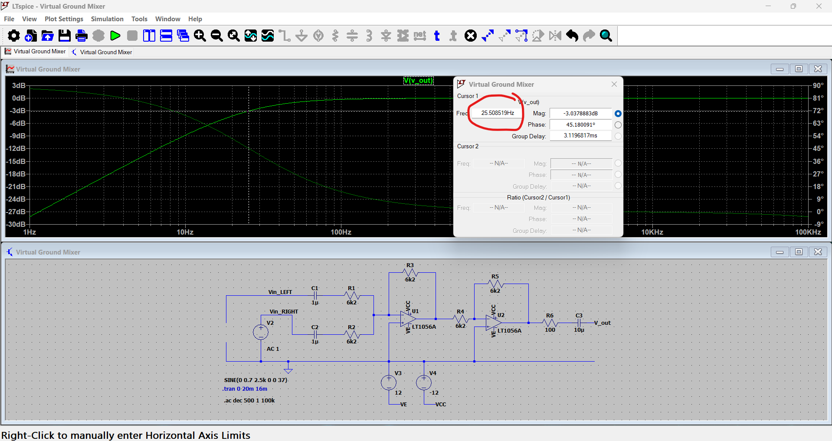
Task: Open the Simulation menu
Action: pyautogui.click(x=107, y=19)
